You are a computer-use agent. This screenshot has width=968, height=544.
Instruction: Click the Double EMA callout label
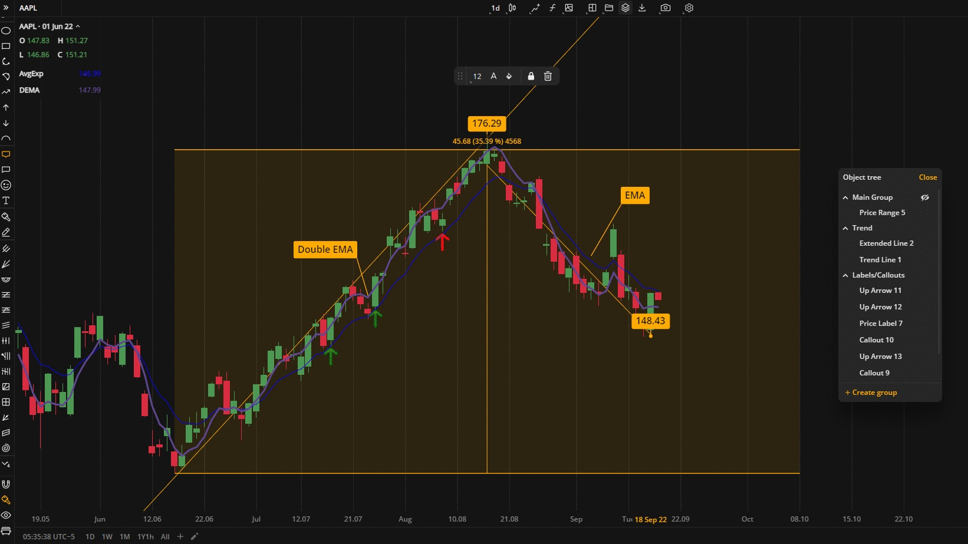click(x=325, y=249)
